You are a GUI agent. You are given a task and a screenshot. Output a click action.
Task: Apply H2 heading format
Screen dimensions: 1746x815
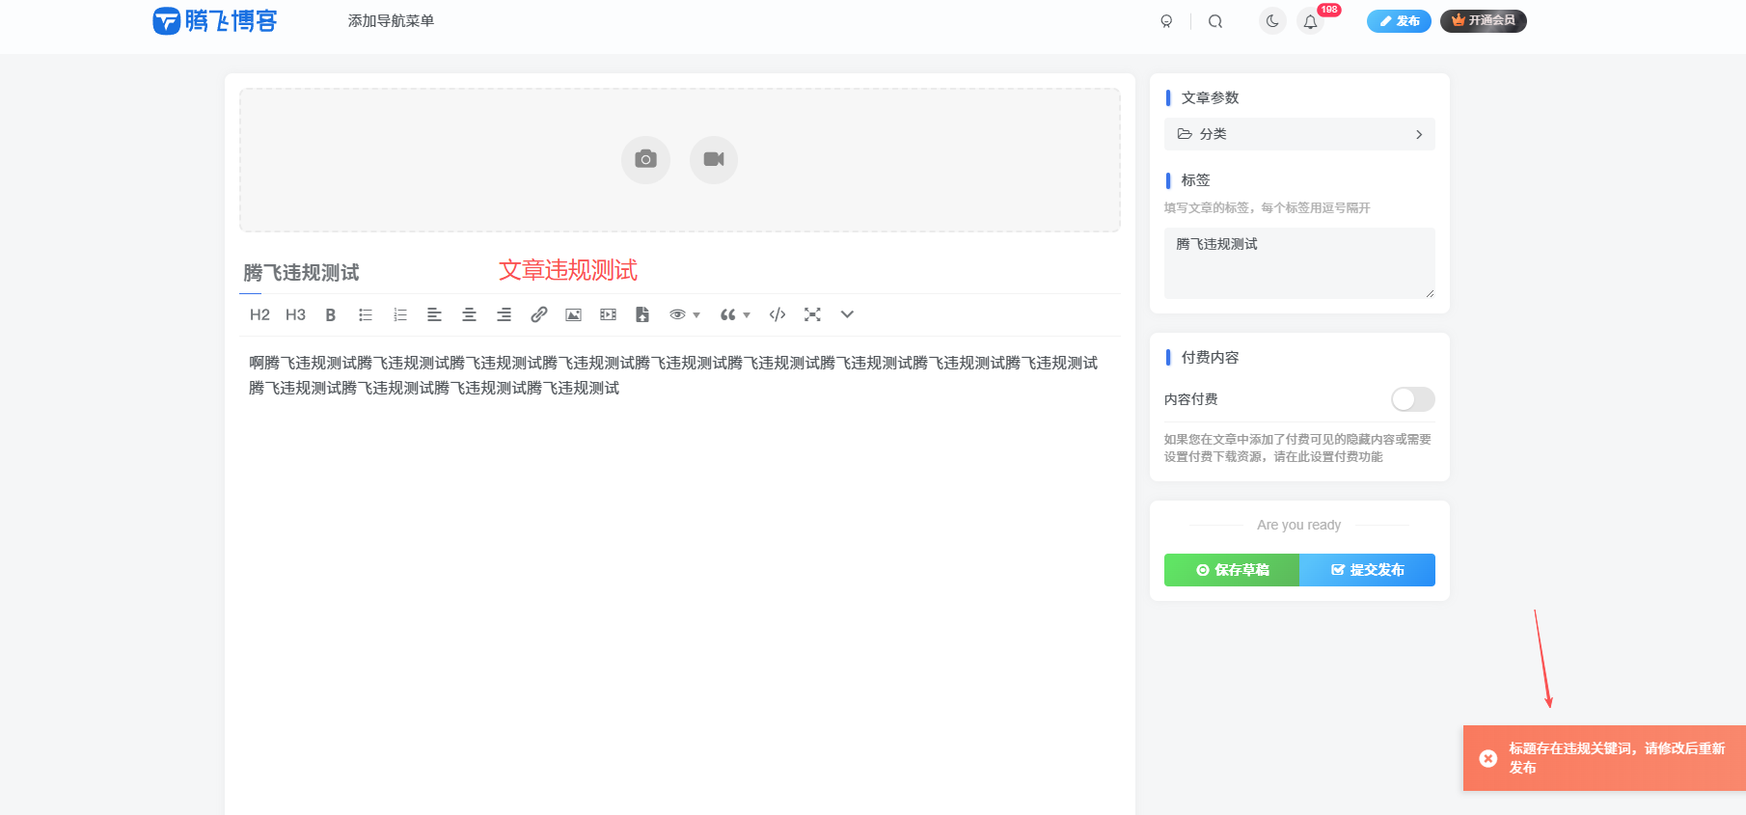click(x=259, y=314)
